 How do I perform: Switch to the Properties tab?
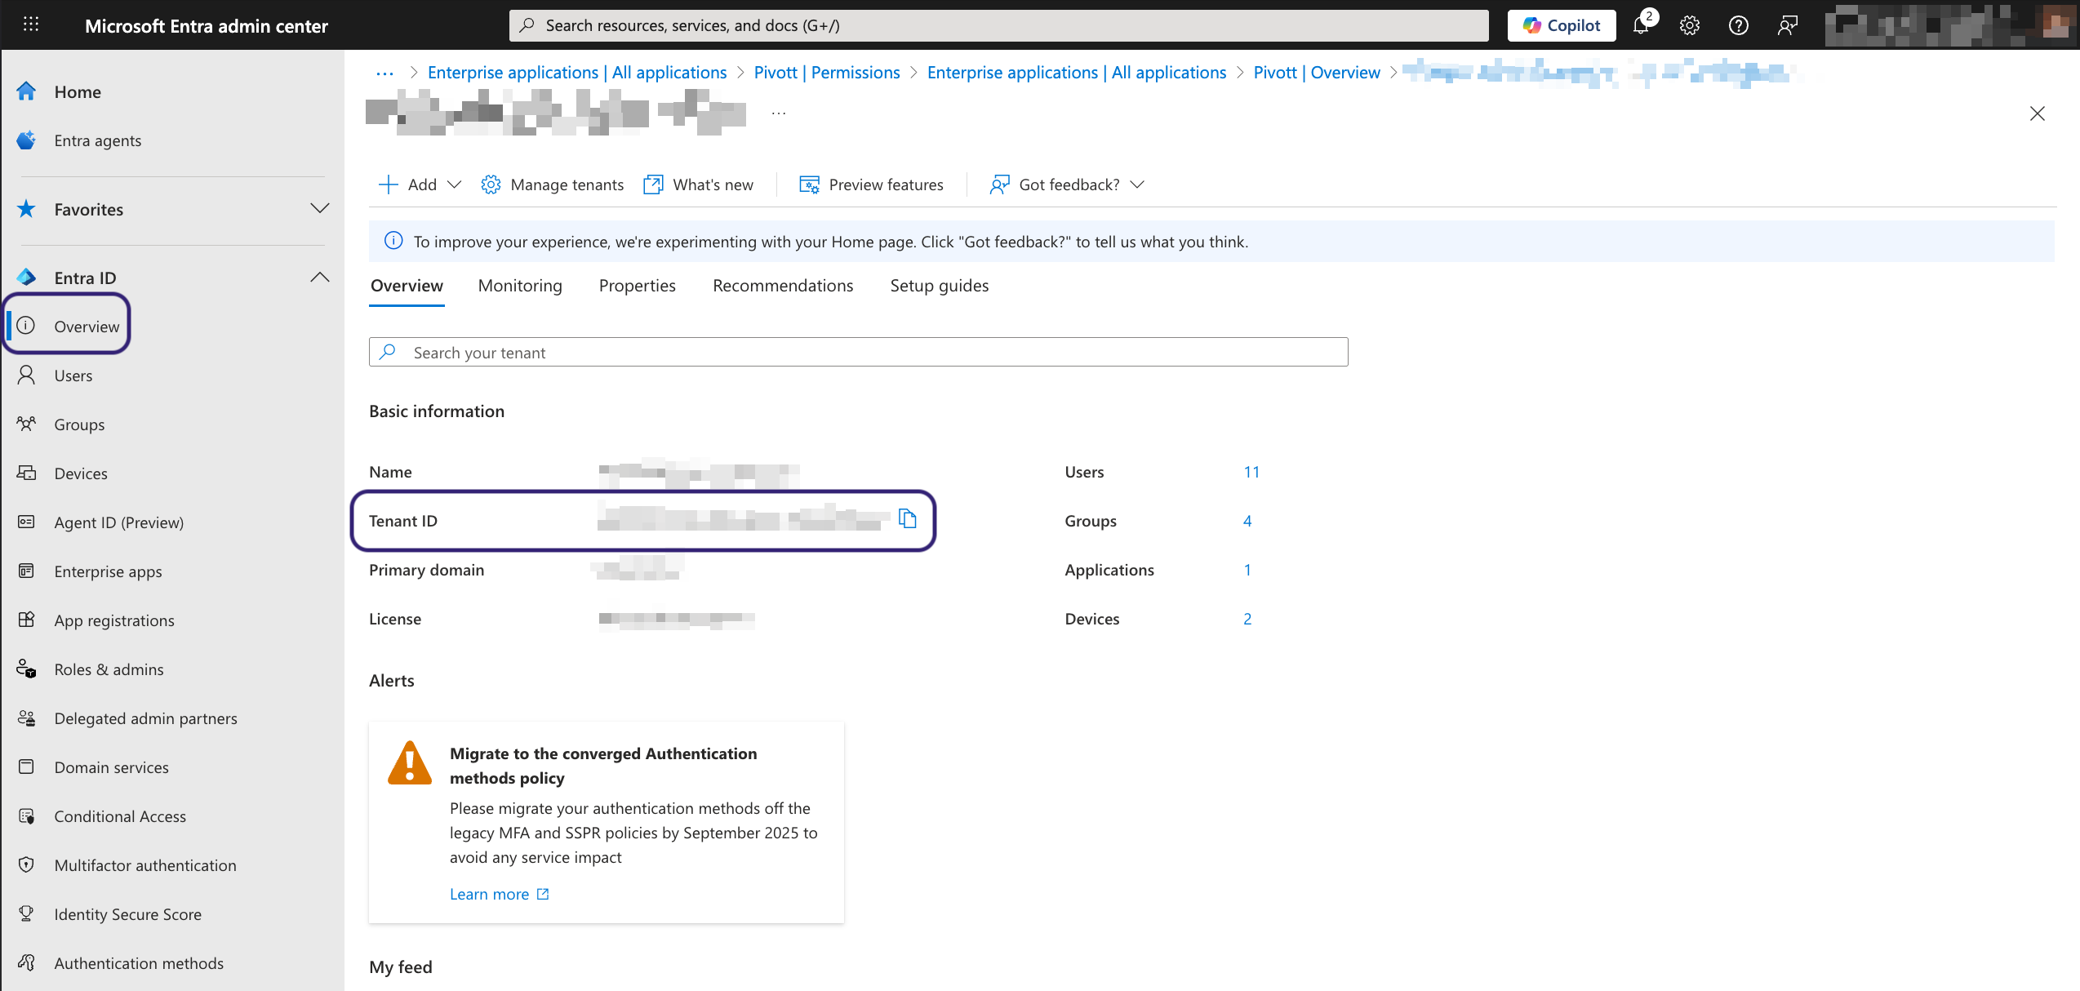click(637, 286)
